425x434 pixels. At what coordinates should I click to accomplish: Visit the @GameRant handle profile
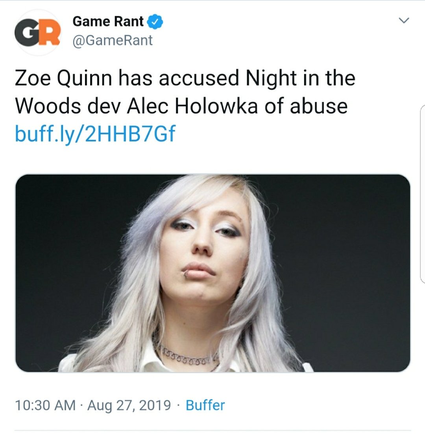113,41
